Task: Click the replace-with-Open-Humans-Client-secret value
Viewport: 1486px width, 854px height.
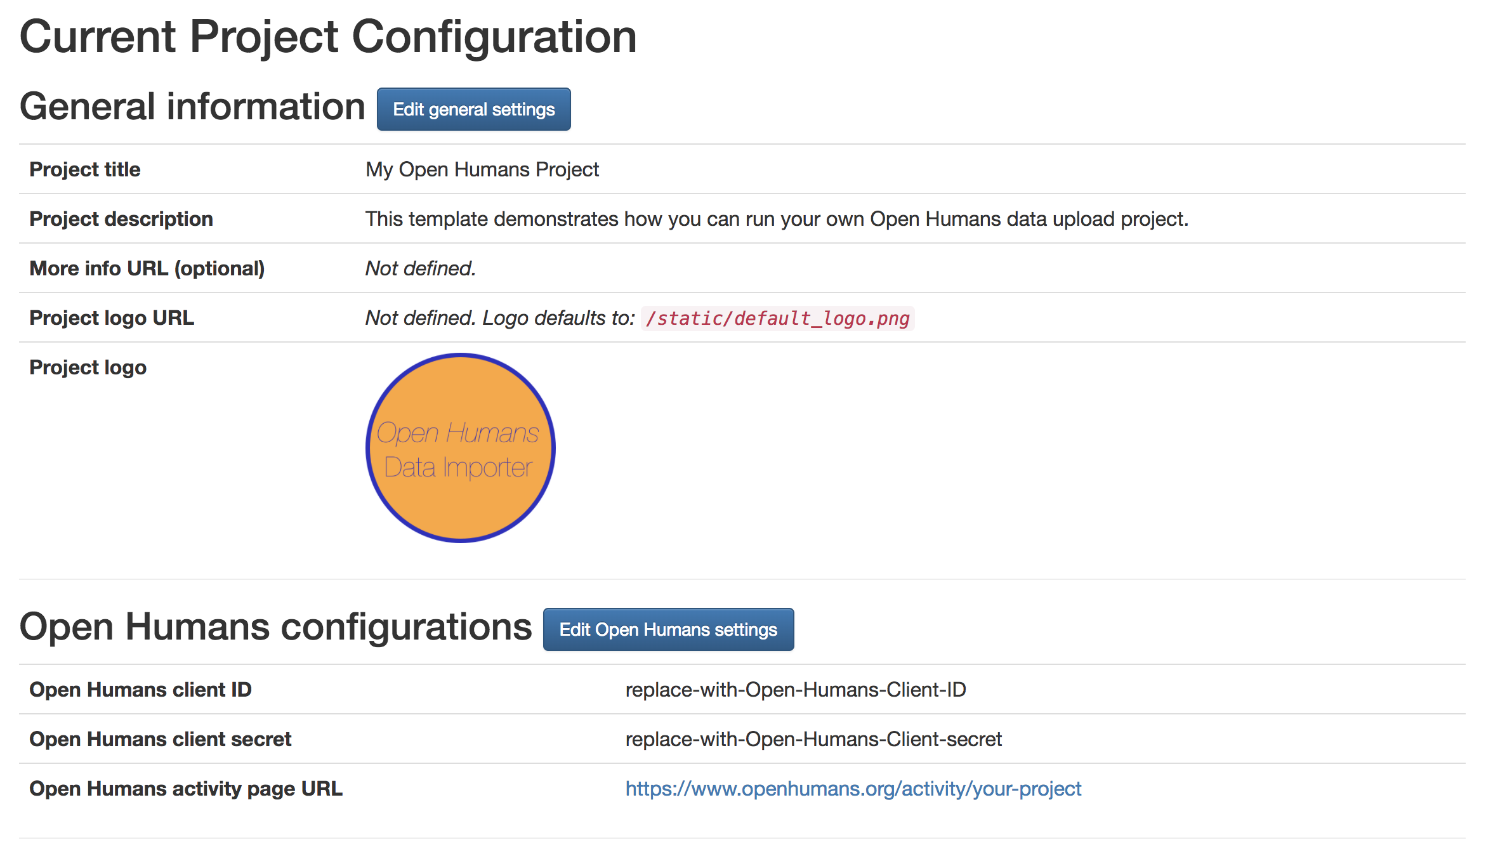Action: [813, 739]
